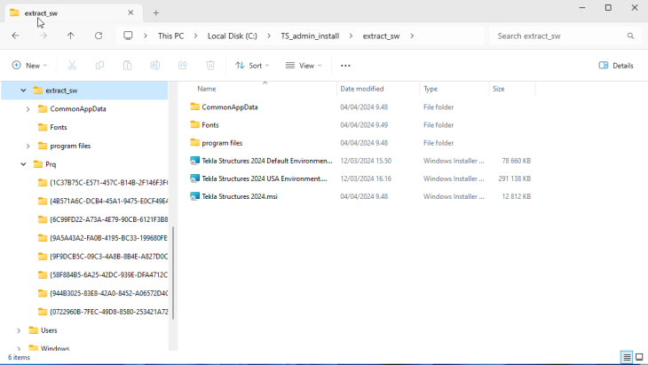Click the Rename toolbar icon

[x=155, y=66]
